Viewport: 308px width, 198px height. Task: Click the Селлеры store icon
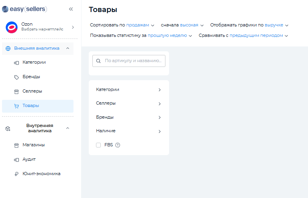click(16, 91)
